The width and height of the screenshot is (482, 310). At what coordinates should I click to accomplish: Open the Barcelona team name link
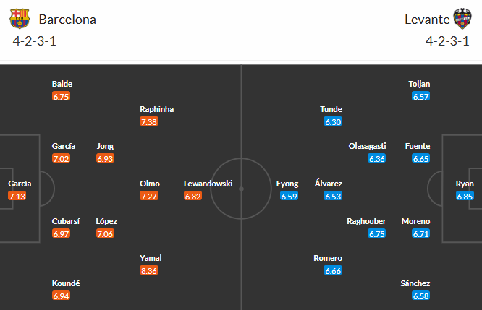[67, 20]
